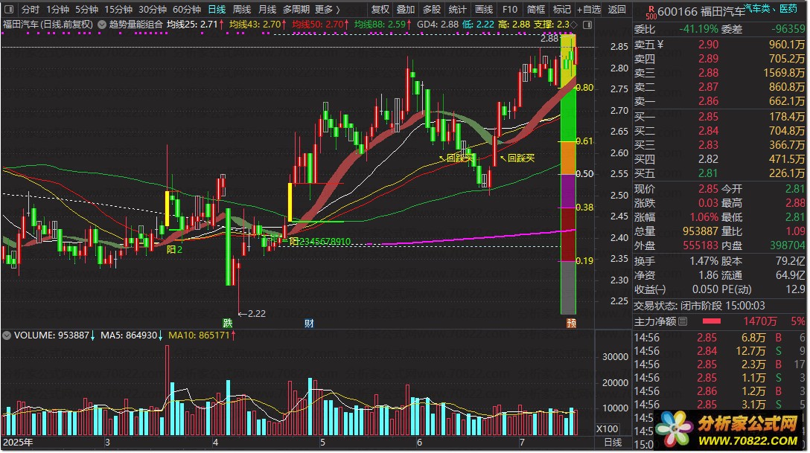
Task: Click the 返回 back button
Action: pyautogui.click(x=616, y=9)
